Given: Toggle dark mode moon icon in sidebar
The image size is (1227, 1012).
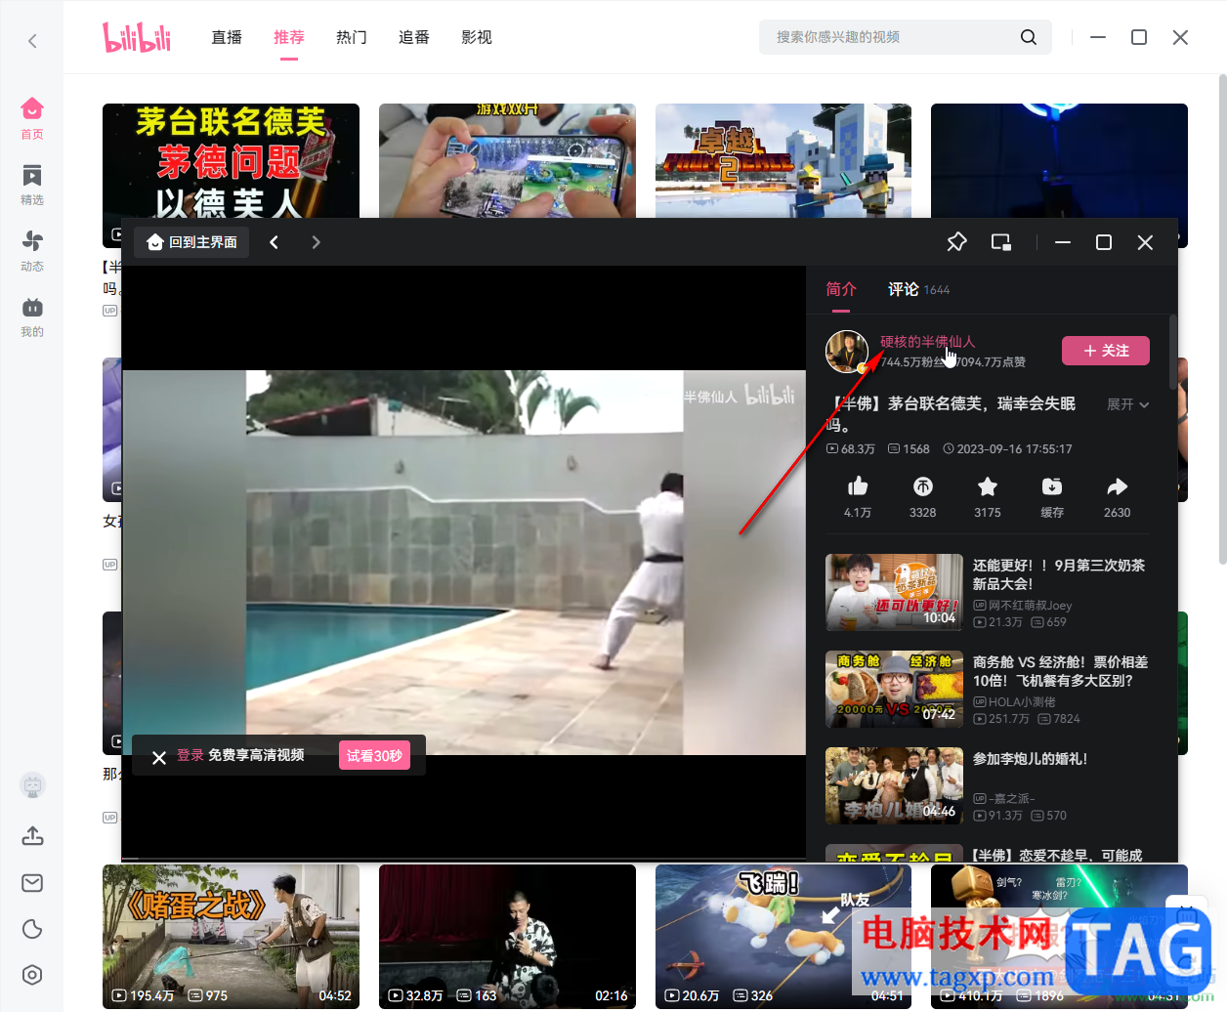Looking at the screenshot, I should 32,929.
